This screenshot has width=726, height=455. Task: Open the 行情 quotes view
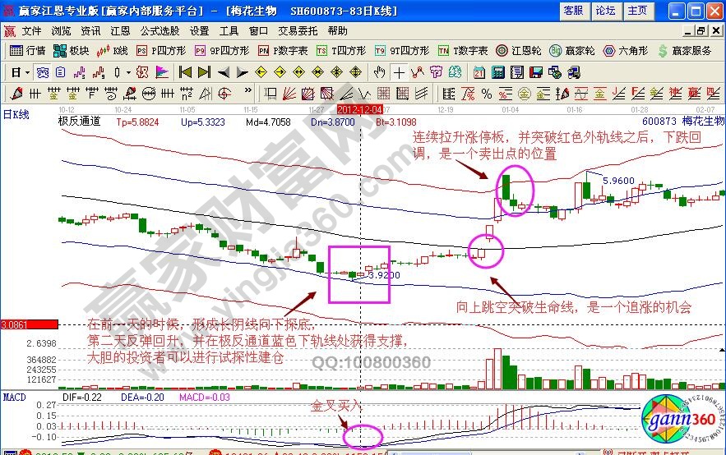coord(28,51)
